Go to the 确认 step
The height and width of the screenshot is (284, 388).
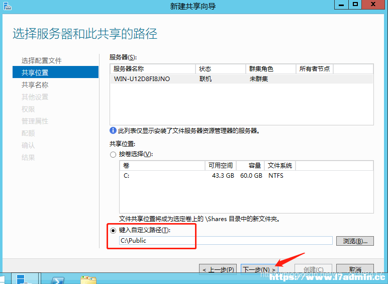28,145
